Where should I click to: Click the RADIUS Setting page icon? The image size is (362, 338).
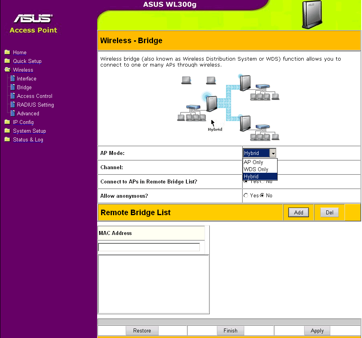13,105
